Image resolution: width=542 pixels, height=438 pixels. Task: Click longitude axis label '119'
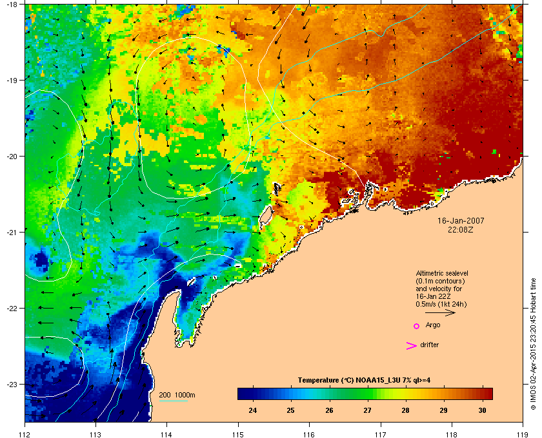click(x=523, y=434)
